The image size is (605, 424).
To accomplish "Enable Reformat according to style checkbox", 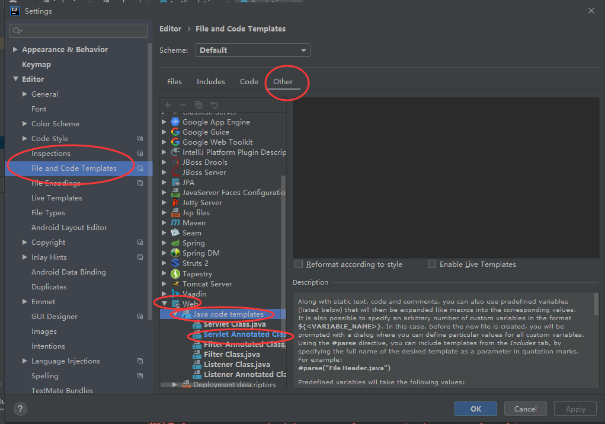I will click(x=299, y=264).
